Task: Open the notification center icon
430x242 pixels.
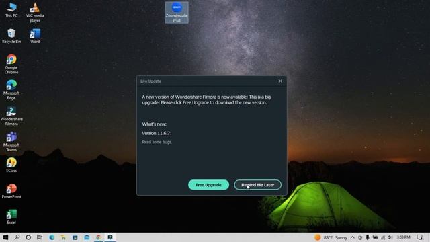Action: [x=419, y=237]
